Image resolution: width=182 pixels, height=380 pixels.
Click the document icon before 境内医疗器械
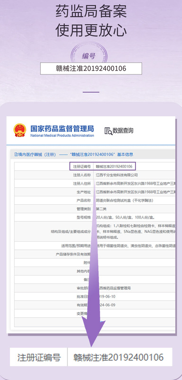click(16, 154)
